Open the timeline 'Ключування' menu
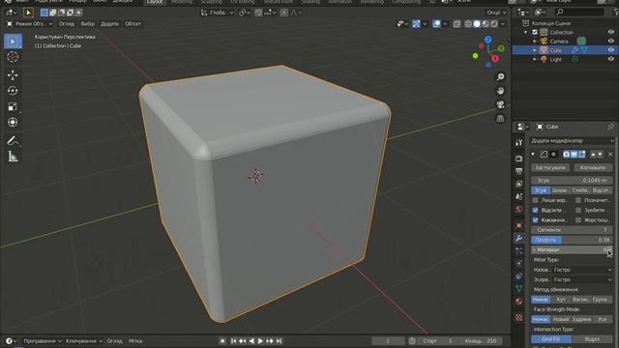Screen dimensions: 619x348 point(84,341)
